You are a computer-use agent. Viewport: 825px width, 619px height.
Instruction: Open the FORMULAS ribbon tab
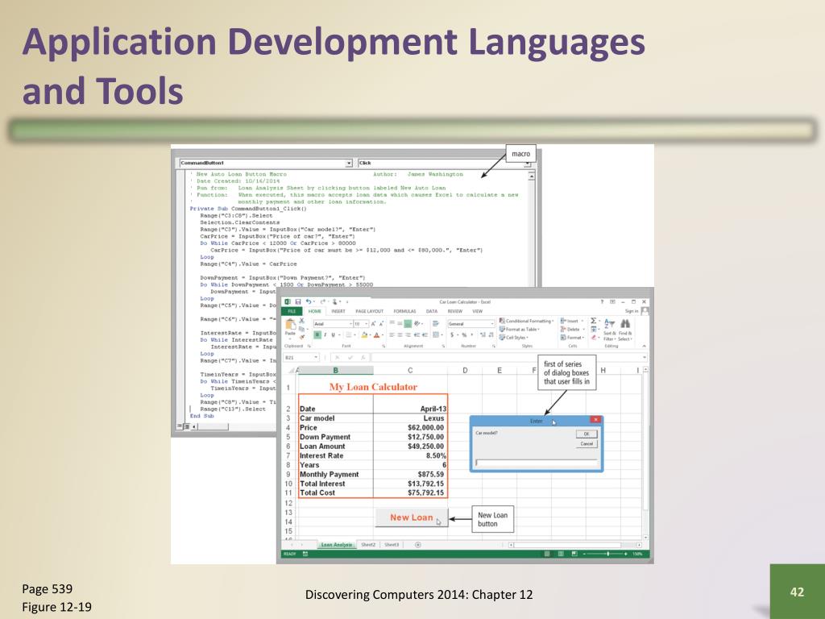click(x=404, y=311)
